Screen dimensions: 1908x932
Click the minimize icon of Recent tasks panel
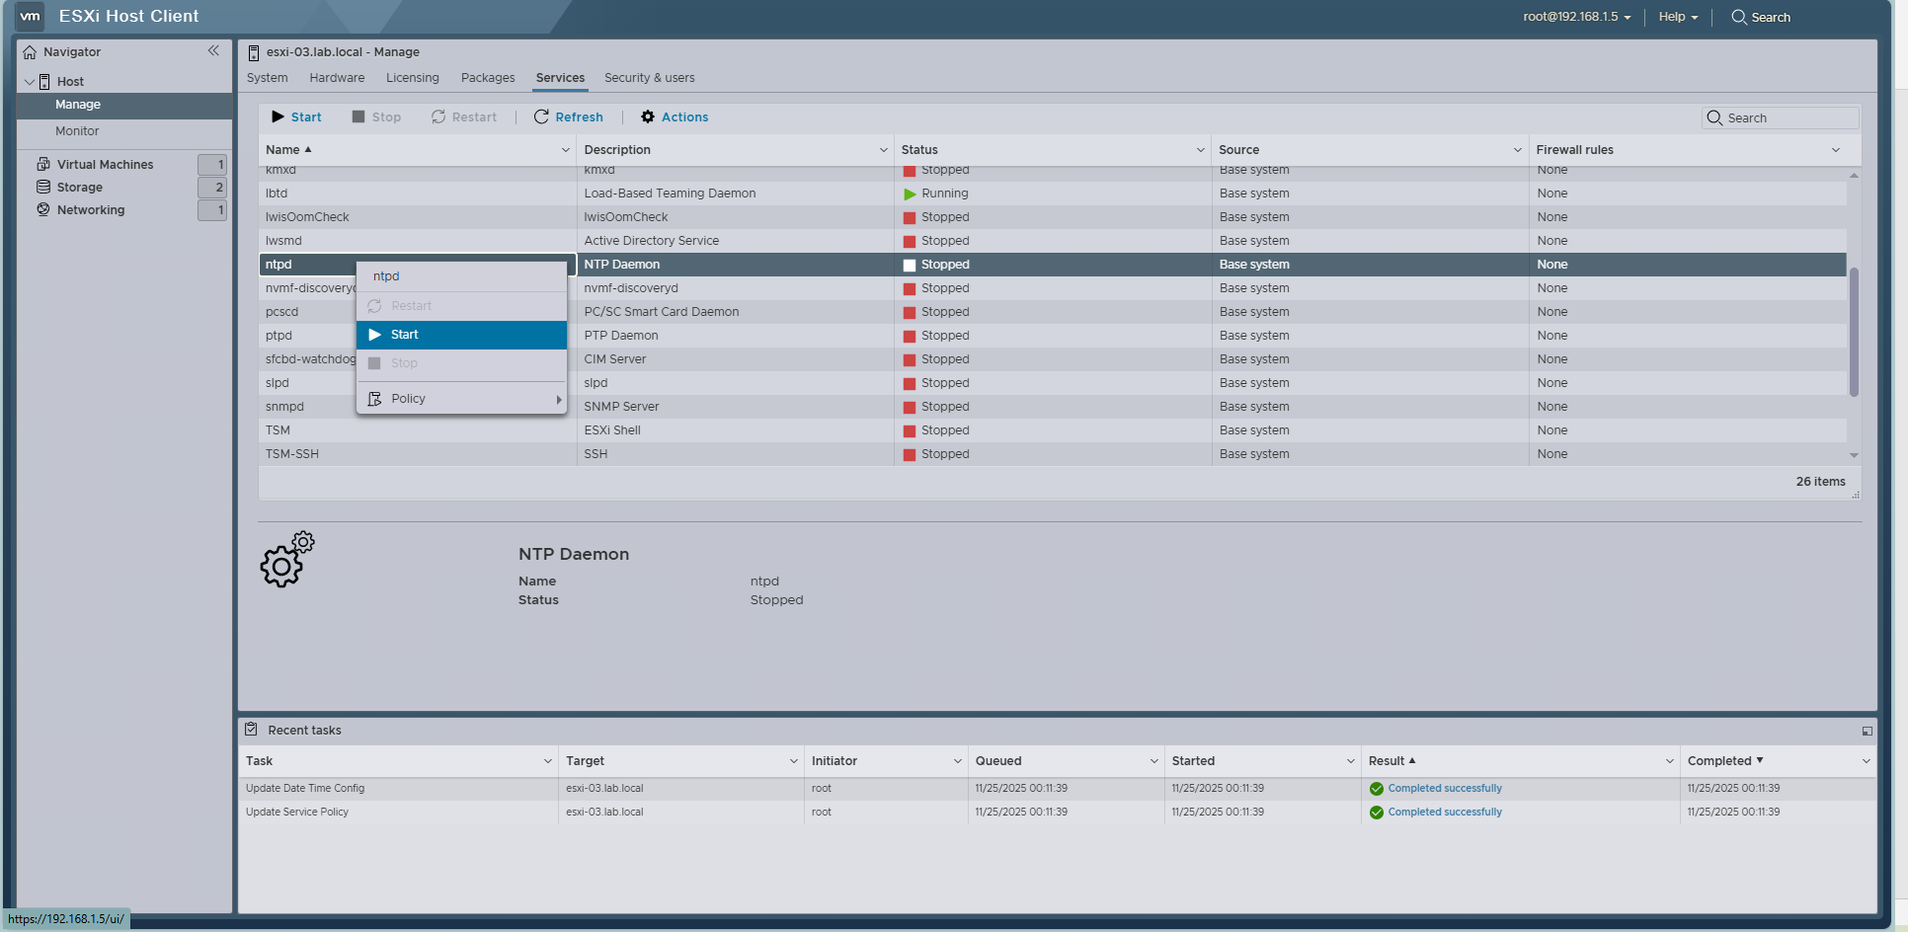tap(1867, 731)
